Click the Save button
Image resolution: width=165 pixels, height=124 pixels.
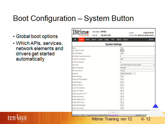click(114, 112)
